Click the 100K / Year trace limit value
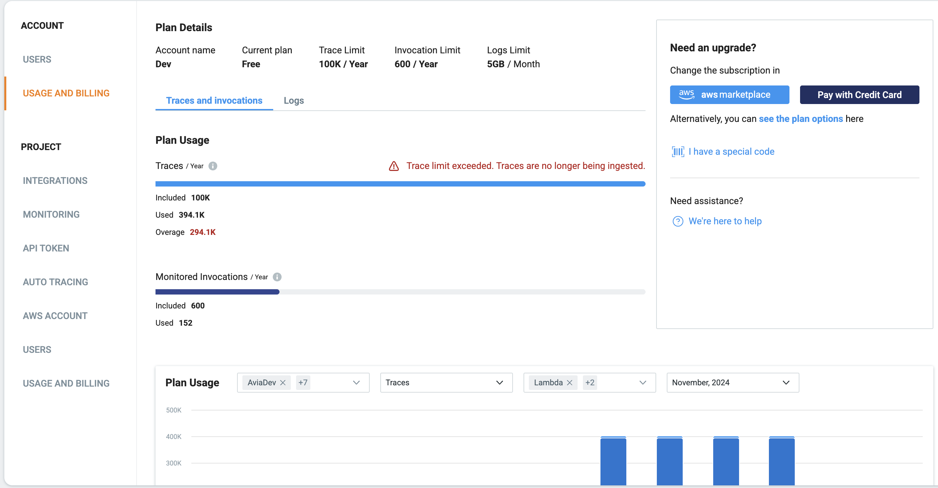 pyautogui.click(x=343, y=64)
